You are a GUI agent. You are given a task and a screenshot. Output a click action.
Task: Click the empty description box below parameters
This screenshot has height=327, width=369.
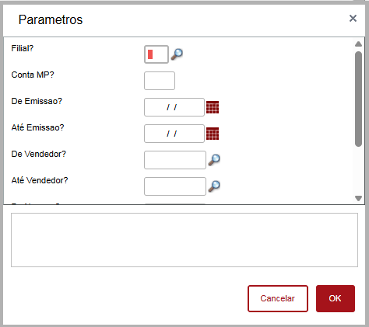click(184, 240)
